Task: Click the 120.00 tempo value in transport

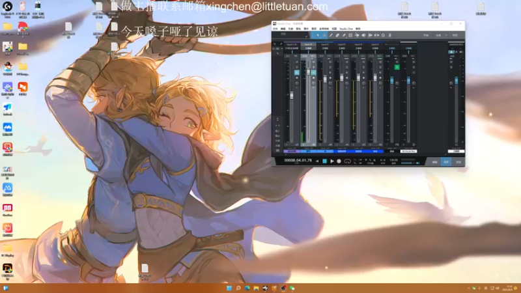Action: 394,160
